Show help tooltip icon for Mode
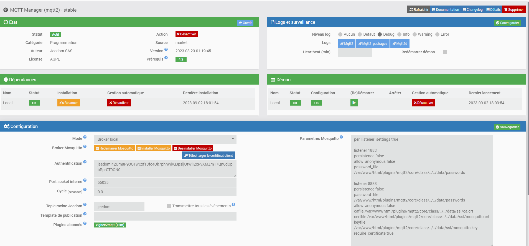Image resolution: width=529 pixels, height=246 pixels. [x=85, y=137]
